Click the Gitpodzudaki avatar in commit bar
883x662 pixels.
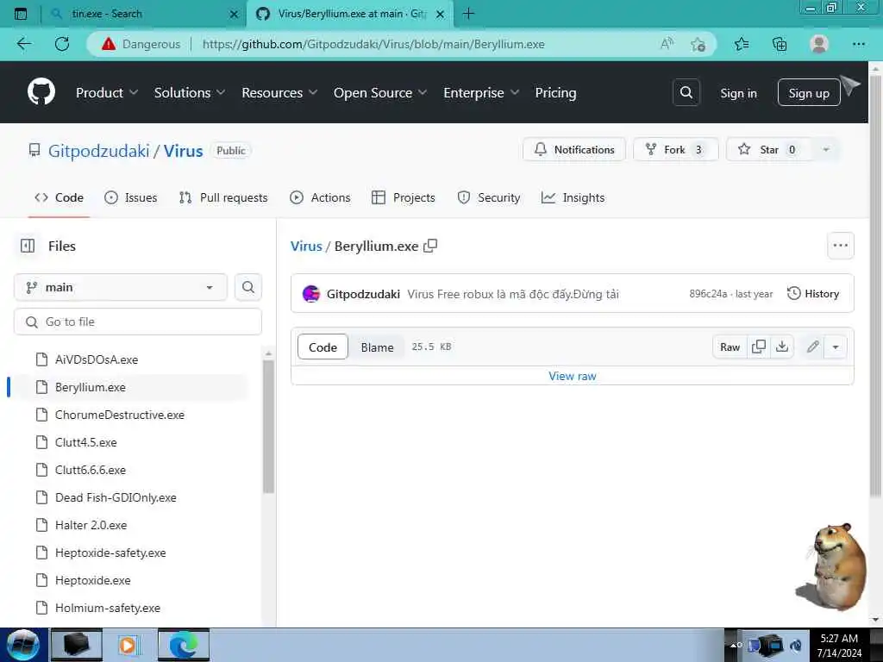tap(310, 294)
